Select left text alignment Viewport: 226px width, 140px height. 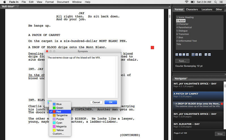(x=193, y=55)
